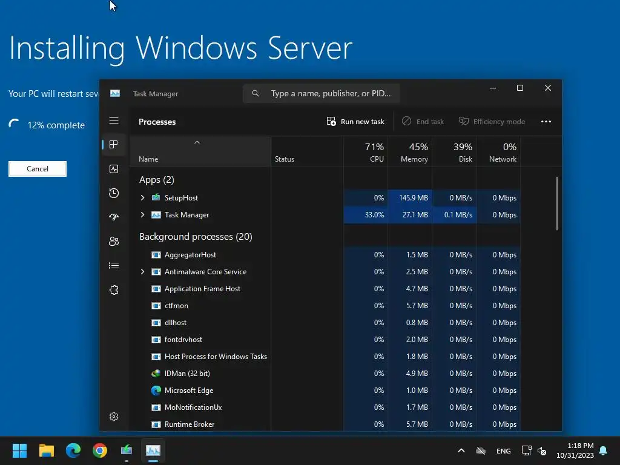Open Task Manager Settings gear
Image resolution: width=620 pixels, height=465 pixels.
(x=114, y=417)
